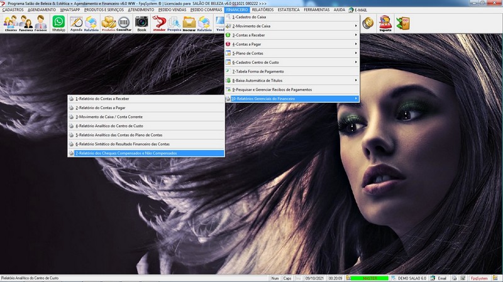Open the ESTATISTICA menu

click(x=289, y=10)
